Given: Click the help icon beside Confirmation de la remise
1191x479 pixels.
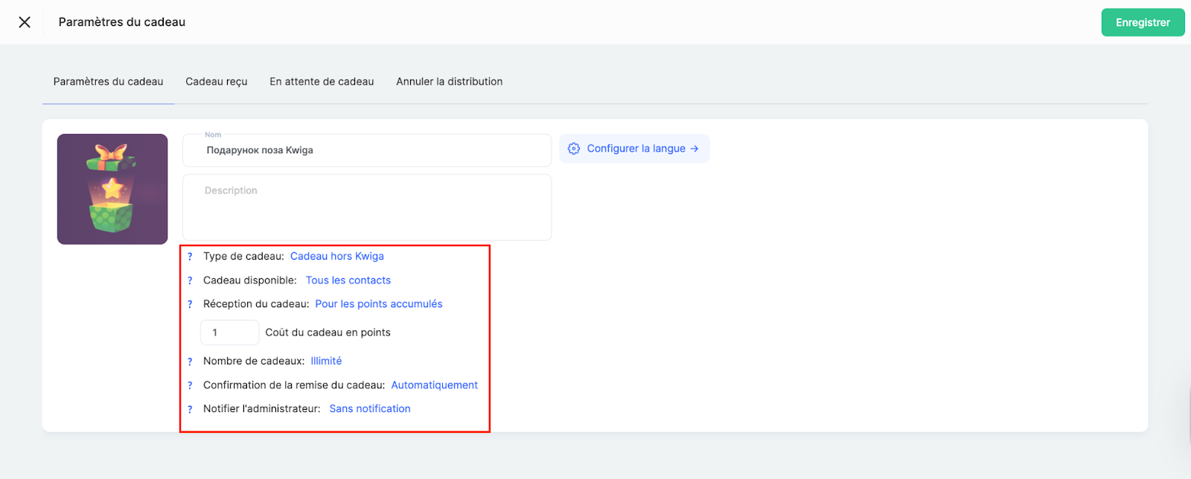Looking at the screenshot, I should tap(190, 385).
